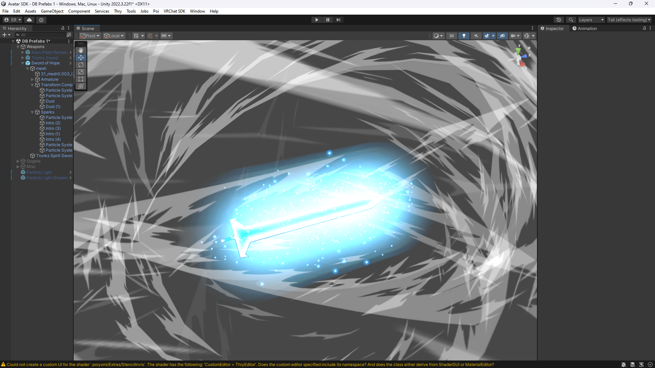
Task: Select the Rect transform tool
Action: [81, 79]
